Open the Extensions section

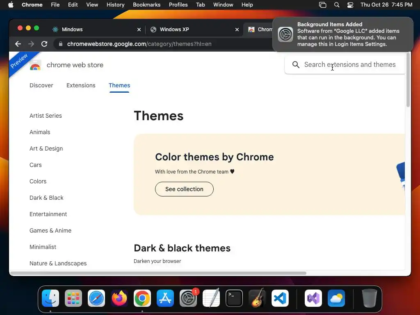click(x=81, y=85)
